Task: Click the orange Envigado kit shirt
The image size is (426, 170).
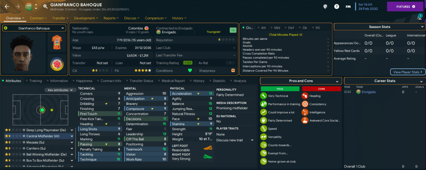Action: [57, 43]
